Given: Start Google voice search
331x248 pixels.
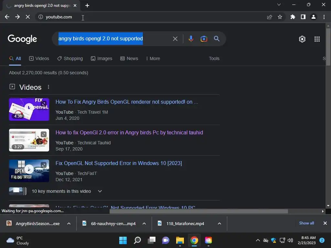Looking at the screenshot, I should [x=191, y=39].
